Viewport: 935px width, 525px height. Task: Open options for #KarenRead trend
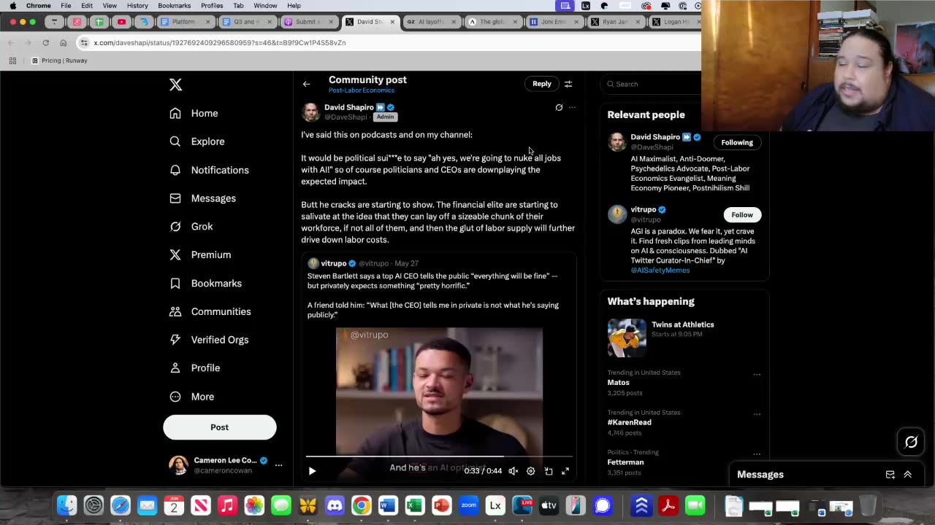[757, 414]
